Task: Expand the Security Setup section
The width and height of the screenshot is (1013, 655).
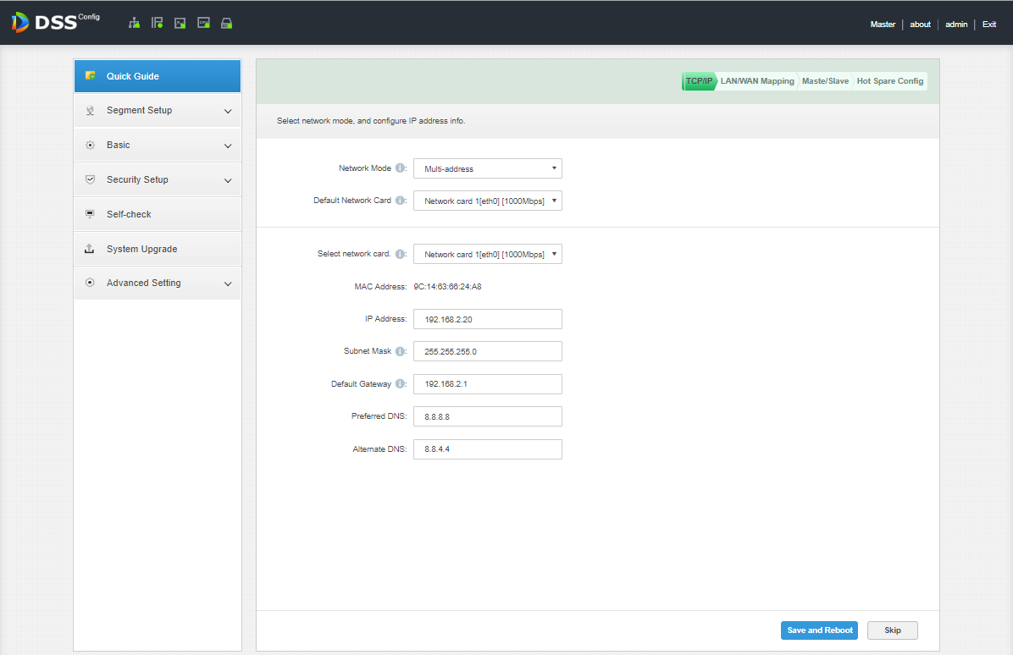Action: click(x=158, y=180)
